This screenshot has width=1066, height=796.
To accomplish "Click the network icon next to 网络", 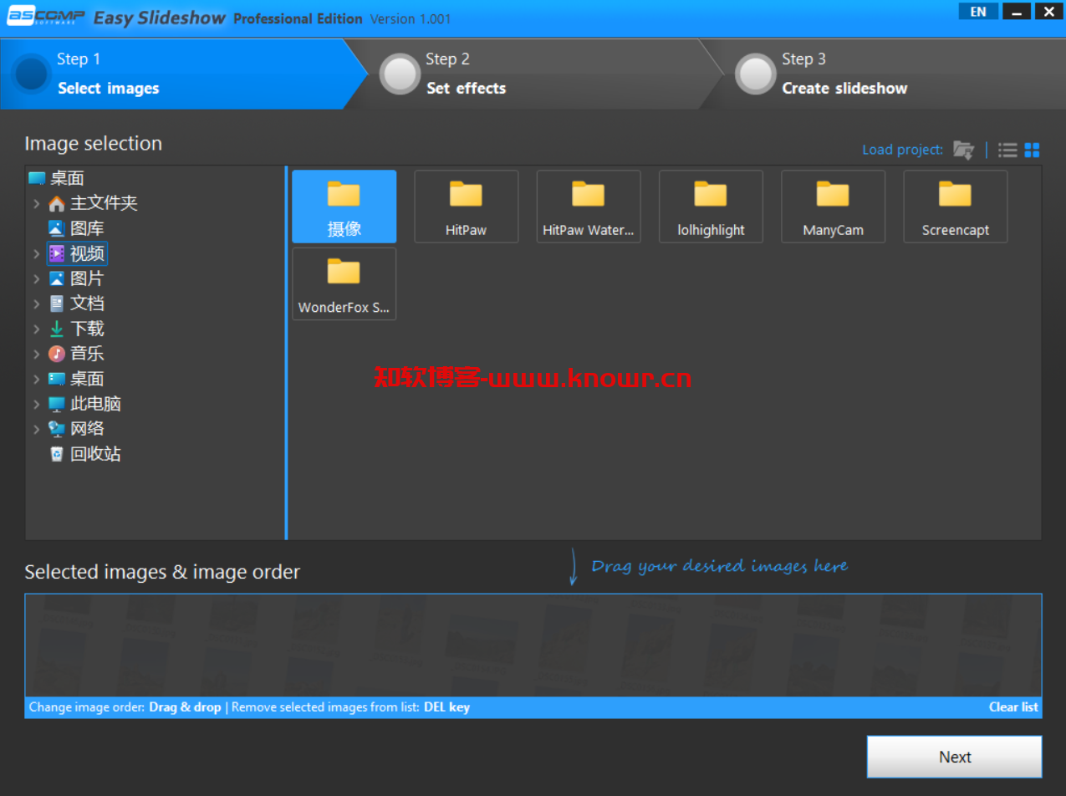I will [57, 429].
